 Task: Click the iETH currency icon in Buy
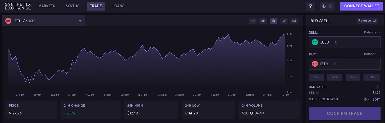click(x=315, y=64)
